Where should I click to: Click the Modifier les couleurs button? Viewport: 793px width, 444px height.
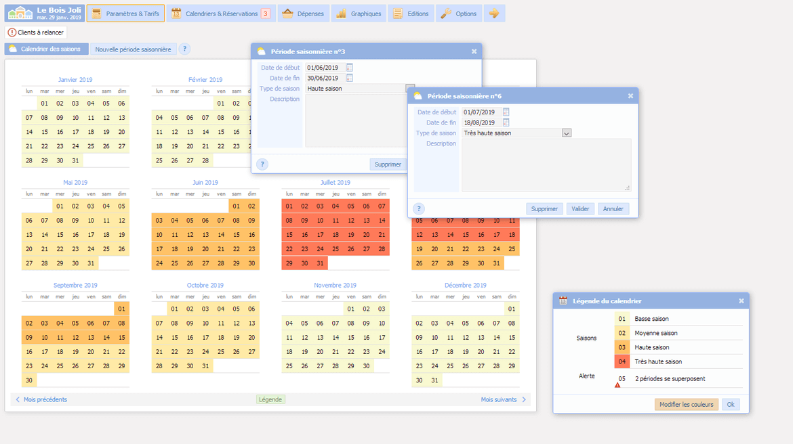[686, 405]
